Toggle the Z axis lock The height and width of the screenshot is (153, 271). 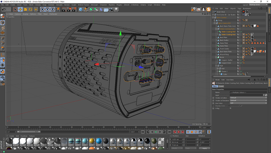pos(52,9)
